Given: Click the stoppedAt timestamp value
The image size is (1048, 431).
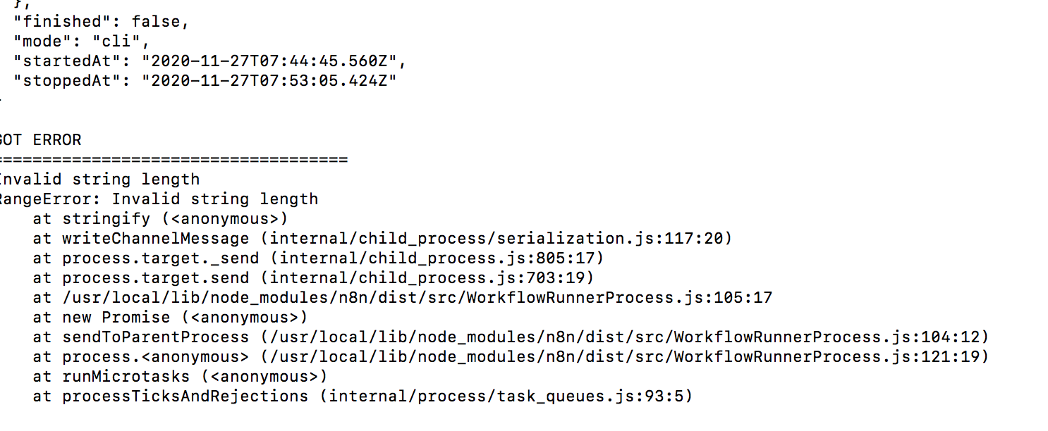Looking at the screenshot, I should (269, 81).
